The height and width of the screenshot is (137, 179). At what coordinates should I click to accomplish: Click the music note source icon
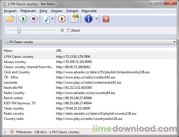click(47, 19)
